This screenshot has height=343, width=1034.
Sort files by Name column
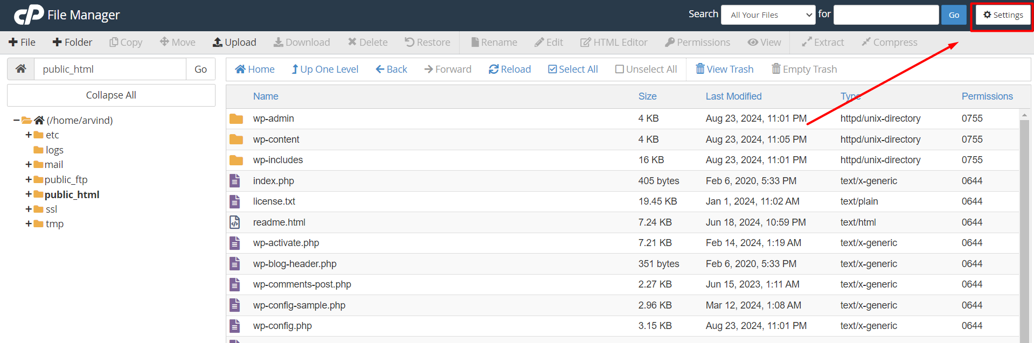point(266,96)
